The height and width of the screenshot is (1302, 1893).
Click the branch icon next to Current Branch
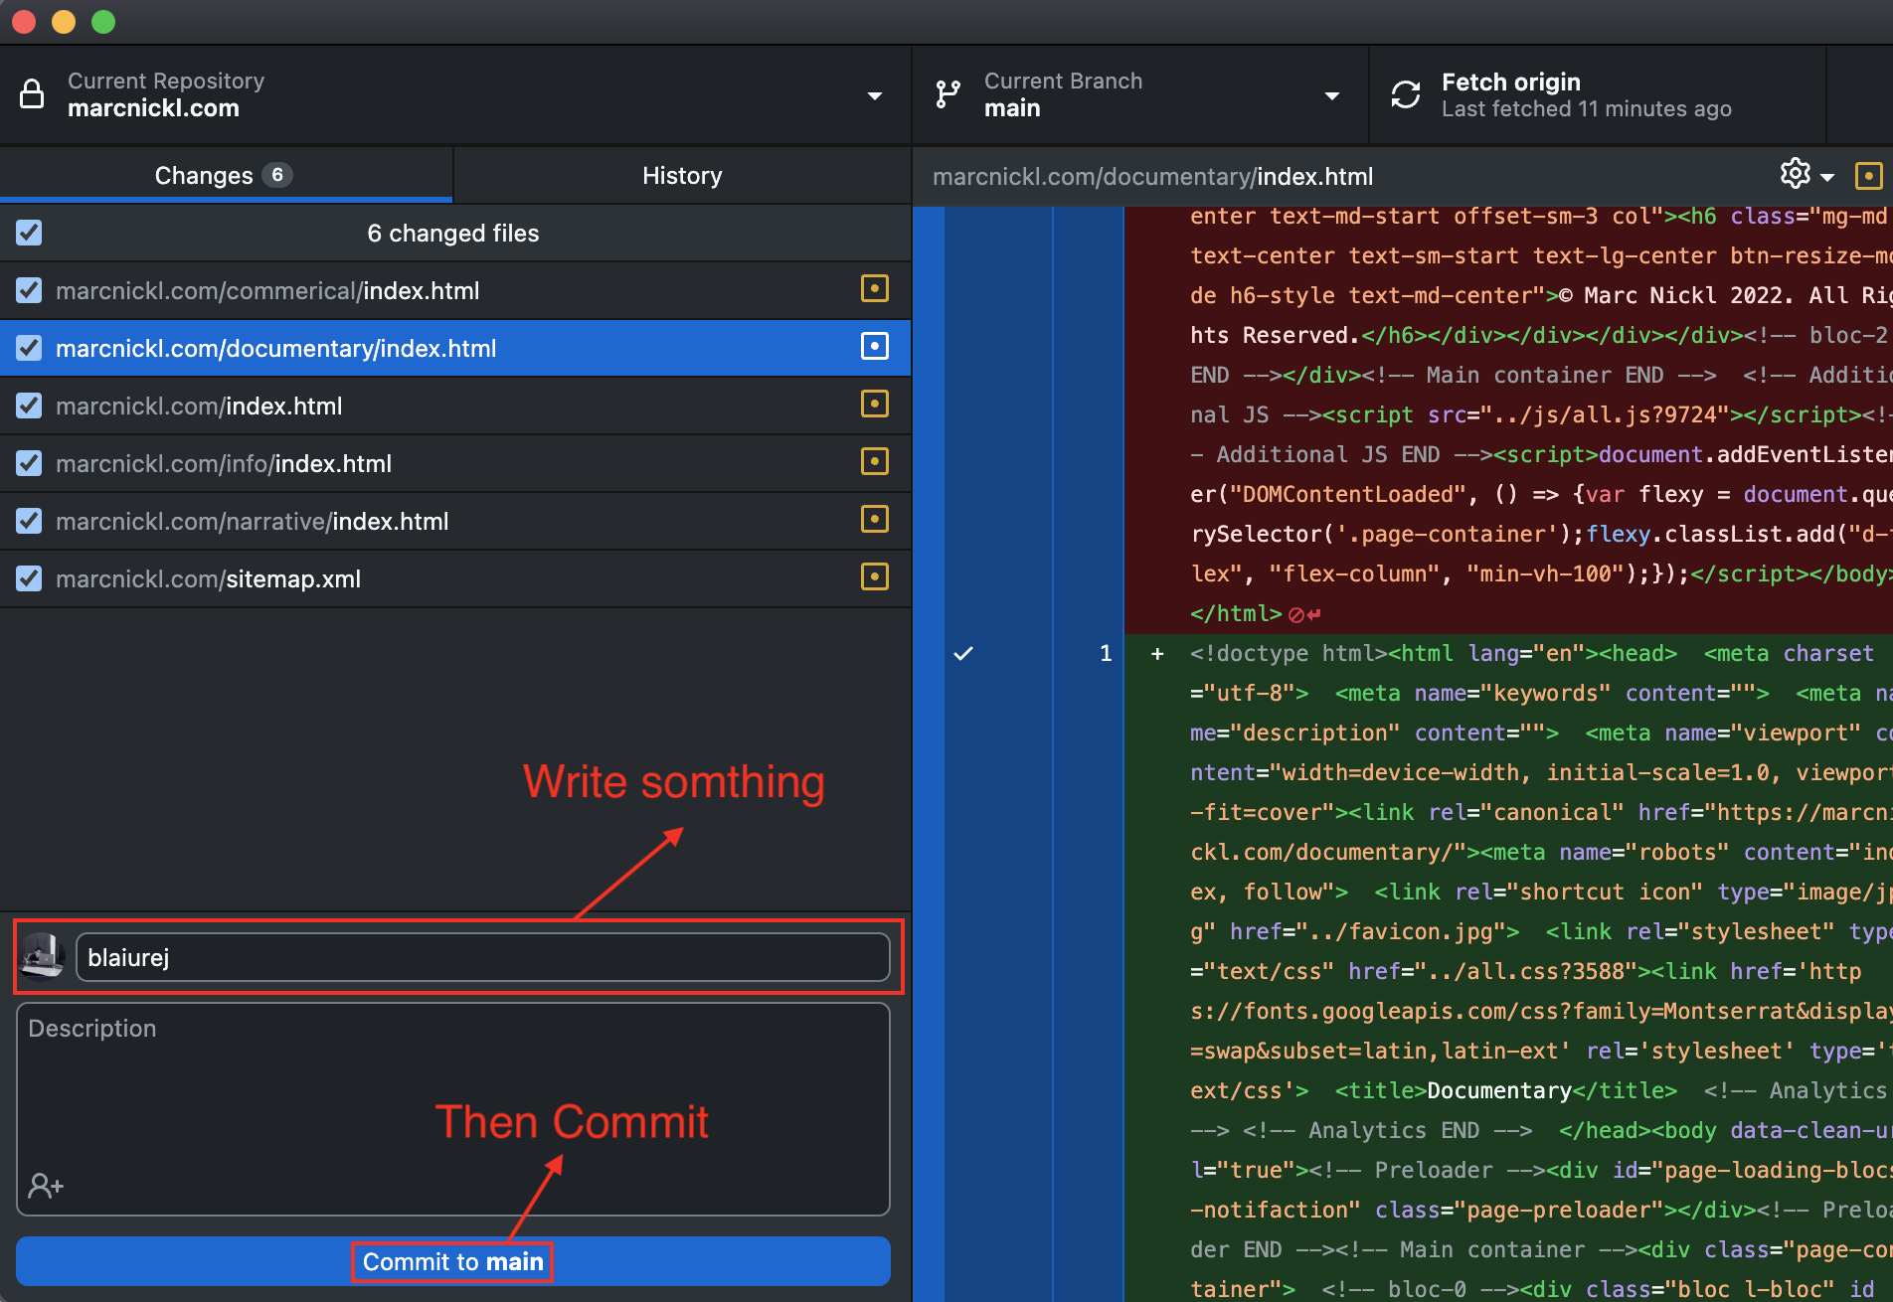[x=947, y=94]
